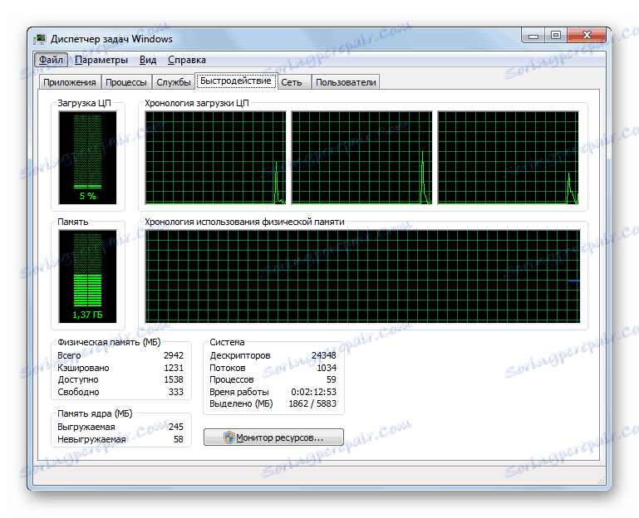Click the Загрузка ЦП label

click(x=85, y=104)
